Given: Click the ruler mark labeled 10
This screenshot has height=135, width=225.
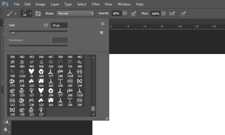Looking at the screenshot, I should click(x=180, y=26).
